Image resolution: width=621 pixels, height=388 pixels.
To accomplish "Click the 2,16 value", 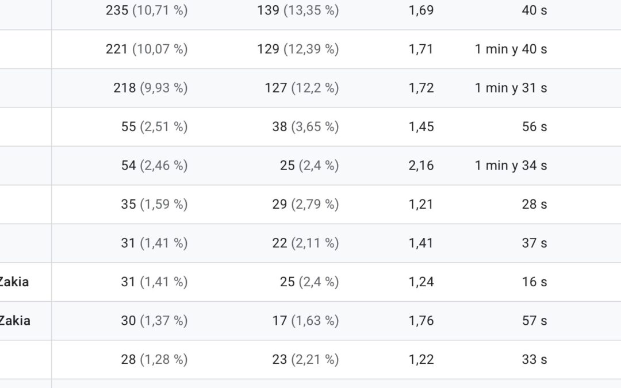I will tap(421, 166).
